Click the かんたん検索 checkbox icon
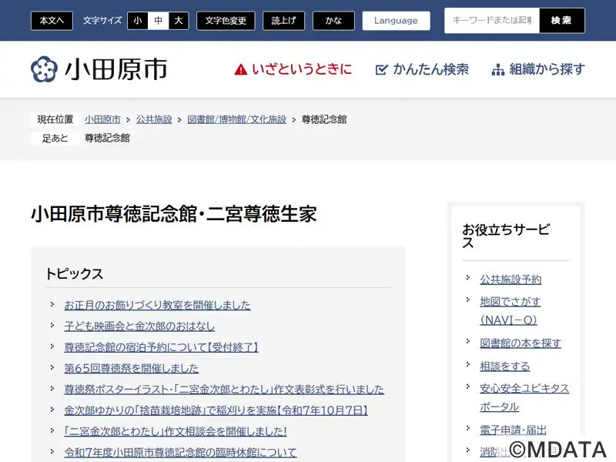 381,70
